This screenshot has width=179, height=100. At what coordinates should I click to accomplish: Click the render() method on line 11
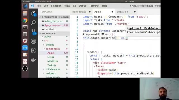pos(93,52)
